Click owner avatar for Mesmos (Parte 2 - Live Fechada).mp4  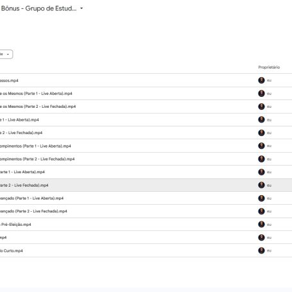point(261,107)
